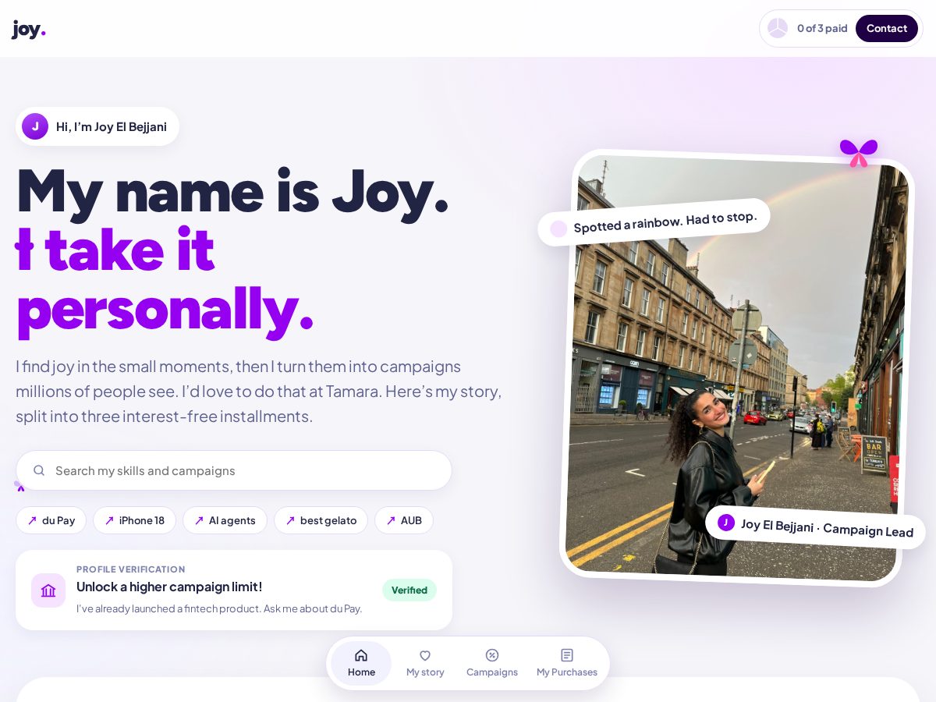Go to the Home tab
Screen dimensions: 936x702
[x=361, y=663]
